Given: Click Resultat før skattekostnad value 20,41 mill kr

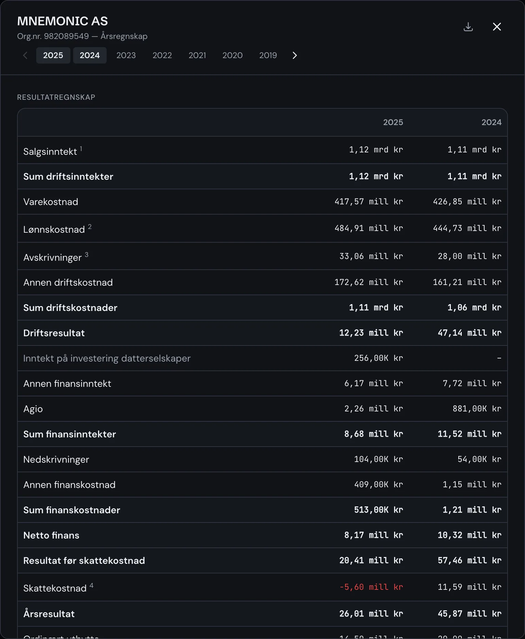Looking at the screenshot, I should pyautogui.click(x=371, y=560).
